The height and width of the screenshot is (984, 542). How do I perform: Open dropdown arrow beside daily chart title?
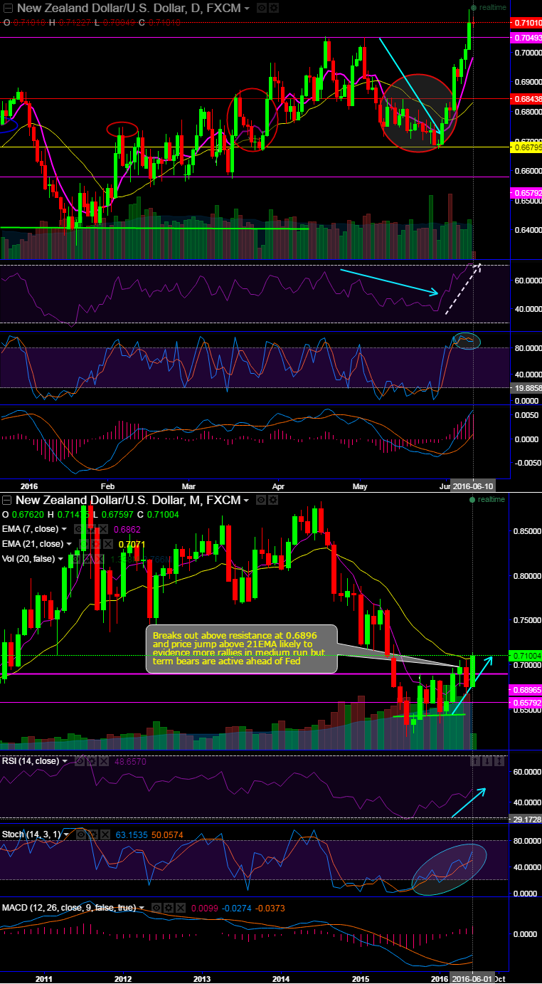coord(247,9)
